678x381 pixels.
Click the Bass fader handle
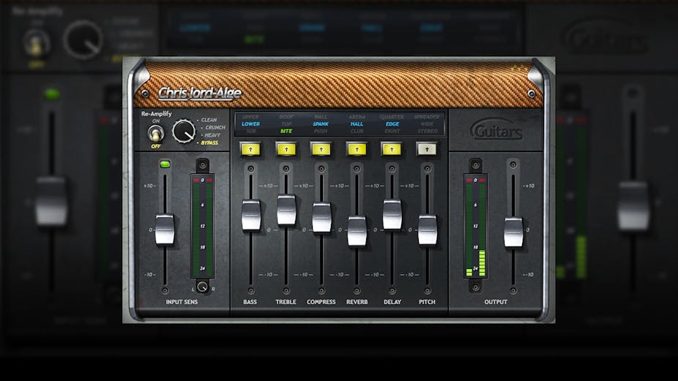click(251, 214)
